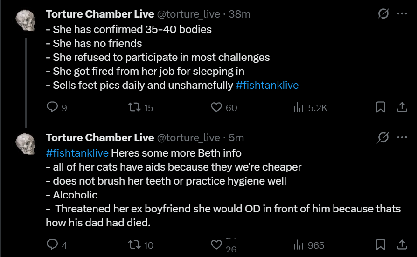The image size is (417, 257).
Task: Reply to the Beth info tweet
Action: [52, 245]
